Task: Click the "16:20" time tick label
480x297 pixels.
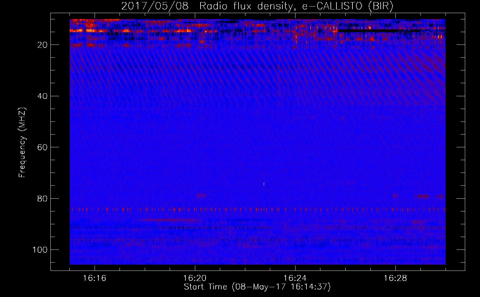Action: coord(195,278)
